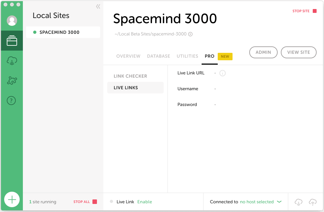The image size is (324, 212).
Task: Stop all running sites
Action: 85,202
